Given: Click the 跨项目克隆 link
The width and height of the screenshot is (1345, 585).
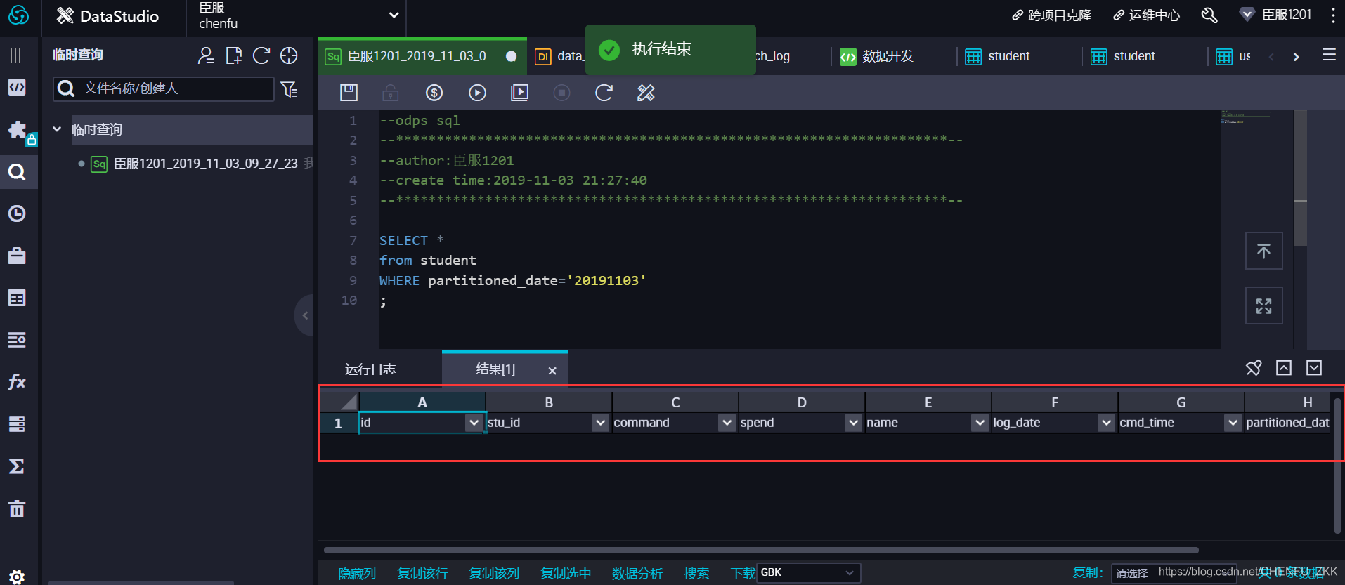Looking at the screenshot, I should [x=1051, y=15].
